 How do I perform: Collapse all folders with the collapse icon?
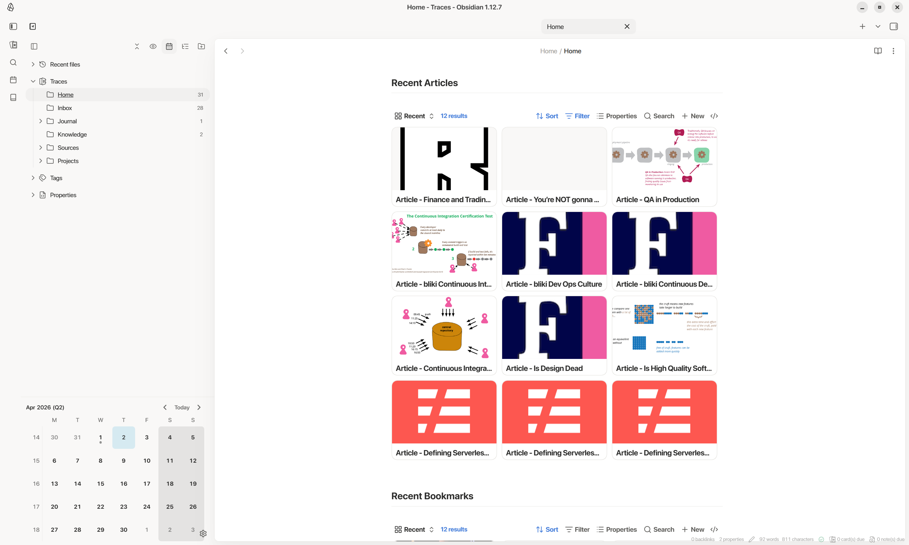(137, 46)
